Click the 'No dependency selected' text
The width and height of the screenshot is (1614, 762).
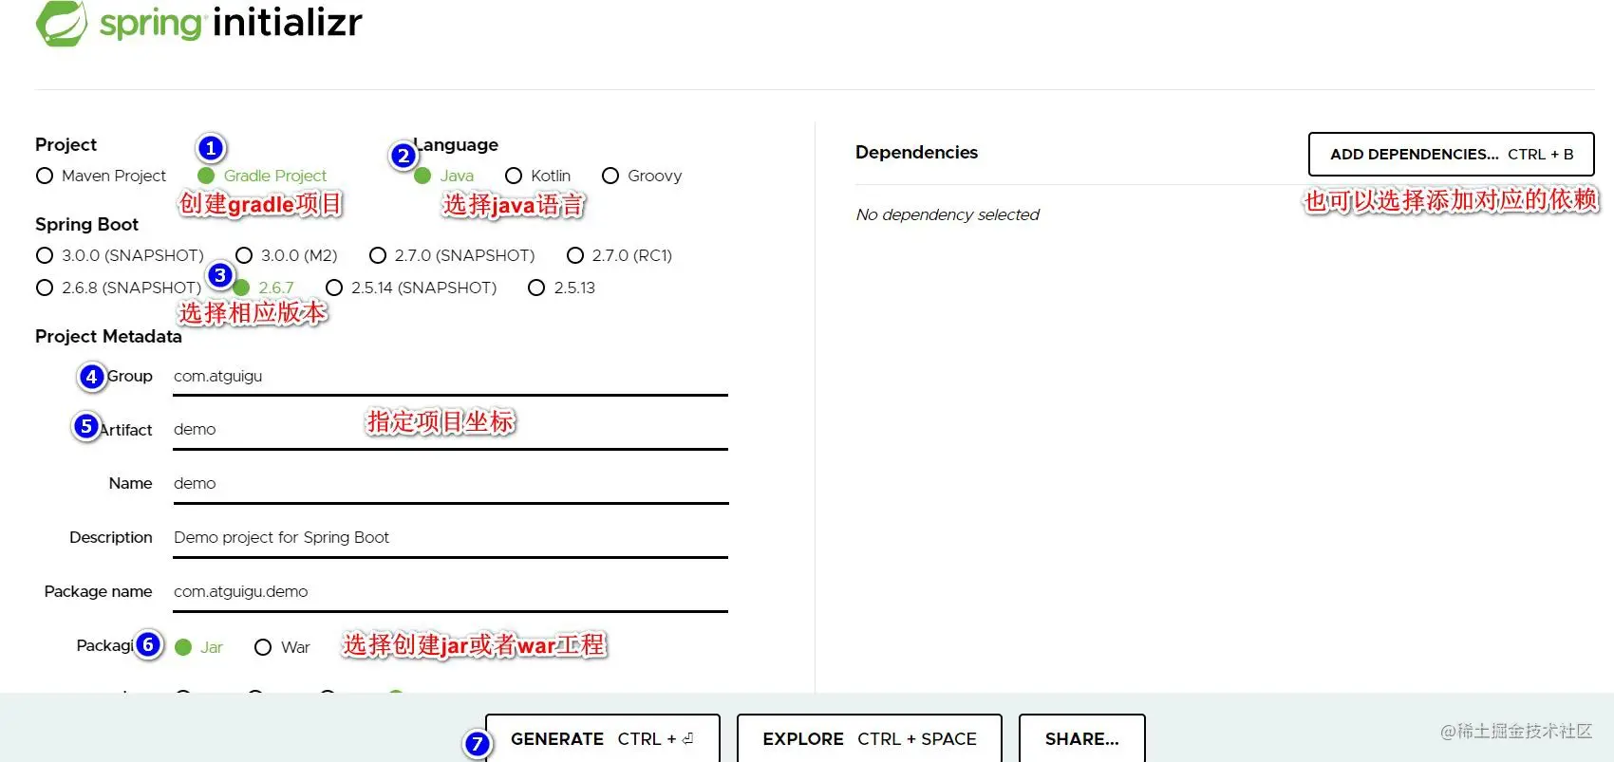pos(948,214)
